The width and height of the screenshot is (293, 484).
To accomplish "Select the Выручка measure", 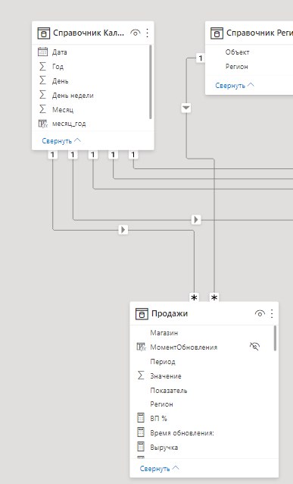I will 164,448.
